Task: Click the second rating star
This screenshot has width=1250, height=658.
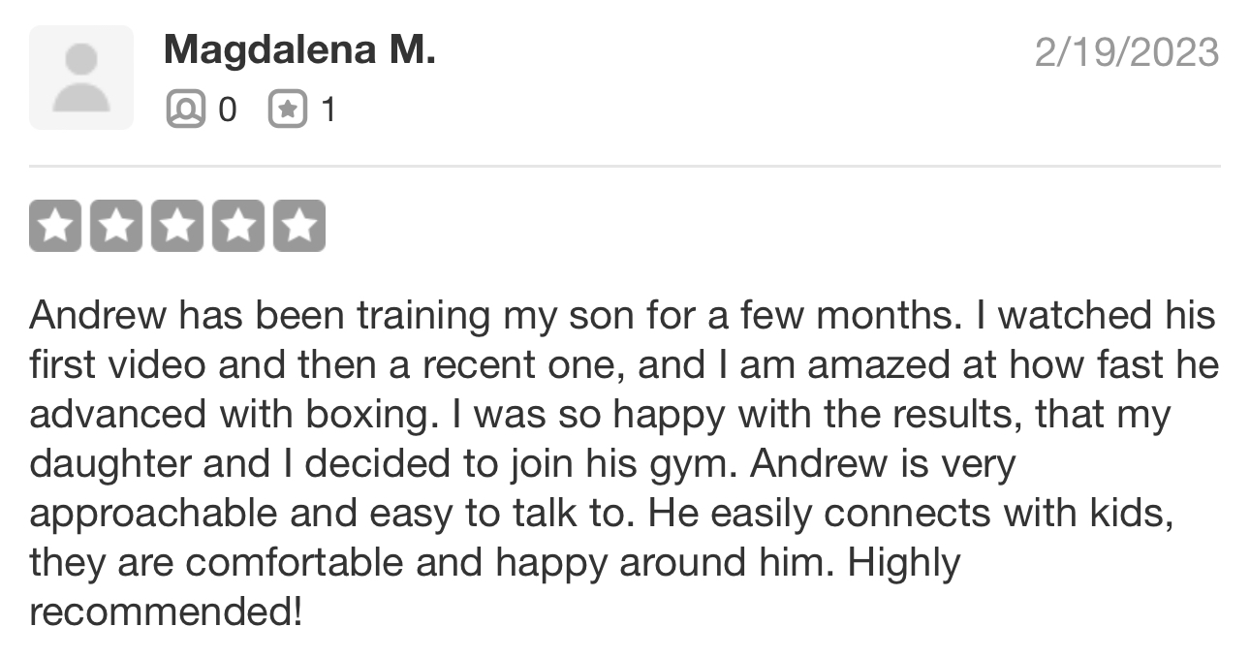Action: click(116, 226)
